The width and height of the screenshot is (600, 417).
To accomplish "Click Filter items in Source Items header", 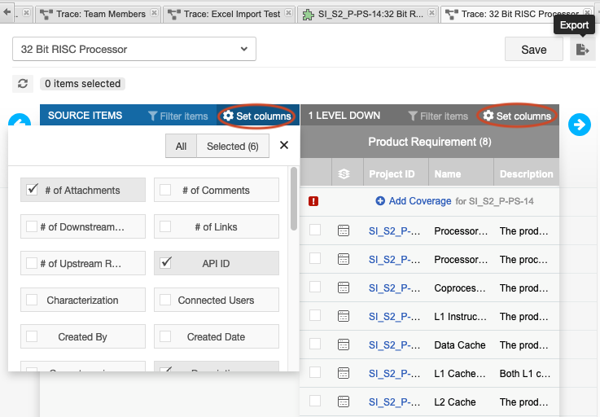I will tap(178, 116).
